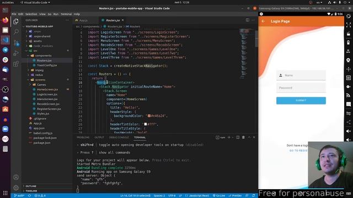353x198 pixels.
Task: Open the Search view in the activity bar
Action: 16,32
